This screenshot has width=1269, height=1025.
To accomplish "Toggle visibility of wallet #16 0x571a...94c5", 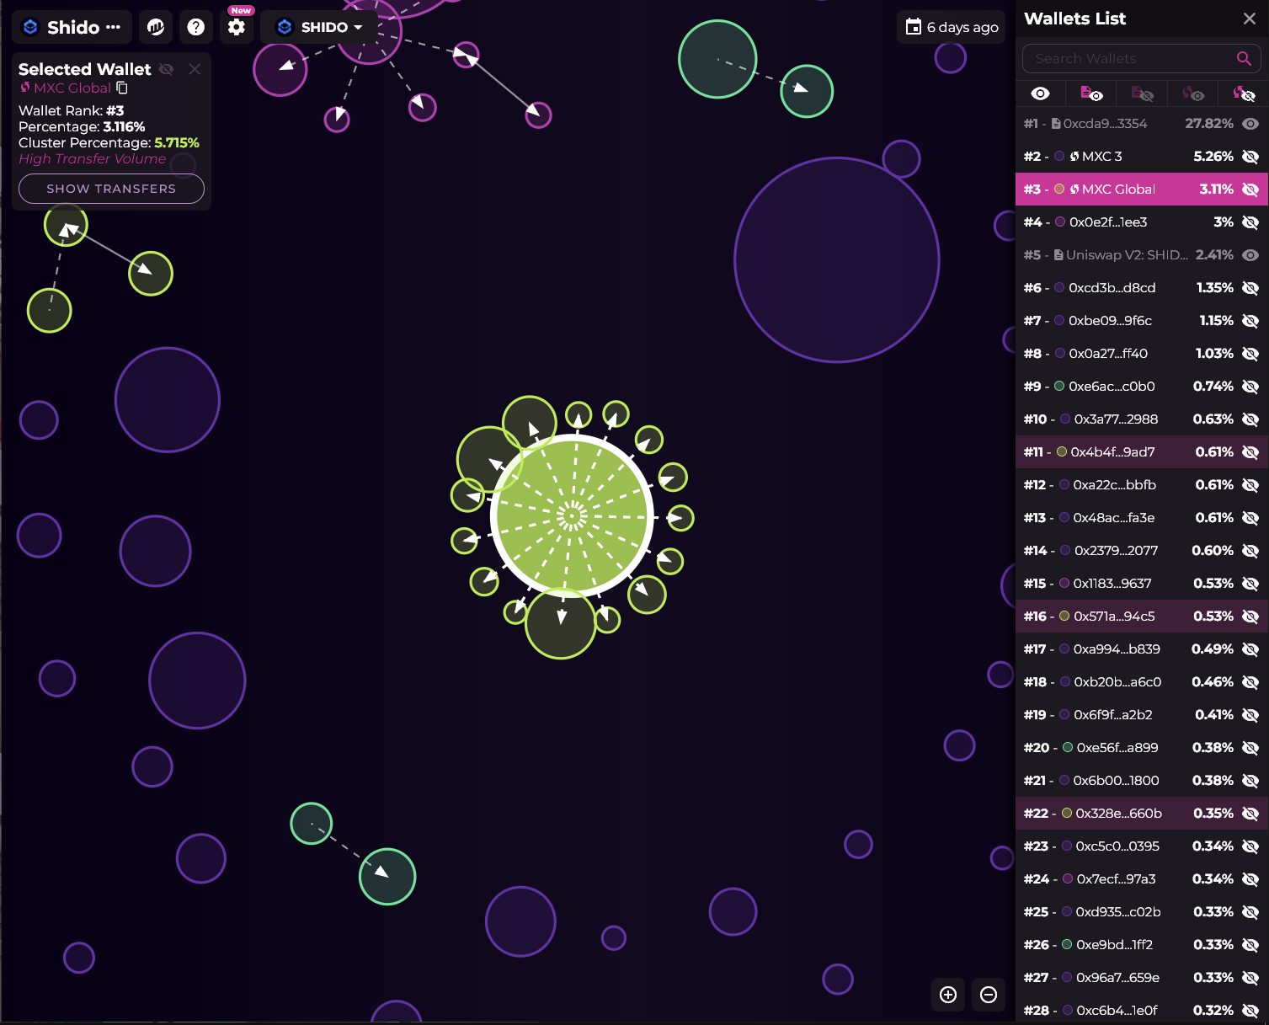I will [x=1250, y=616].
